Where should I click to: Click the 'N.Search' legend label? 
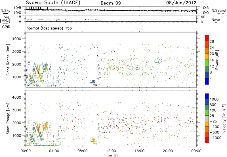[x=219, y=10]
